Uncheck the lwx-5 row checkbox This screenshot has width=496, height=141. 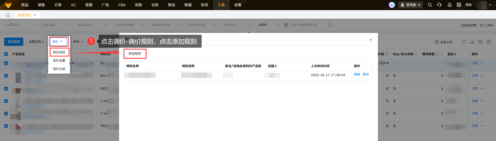click(x=6, y=76)
